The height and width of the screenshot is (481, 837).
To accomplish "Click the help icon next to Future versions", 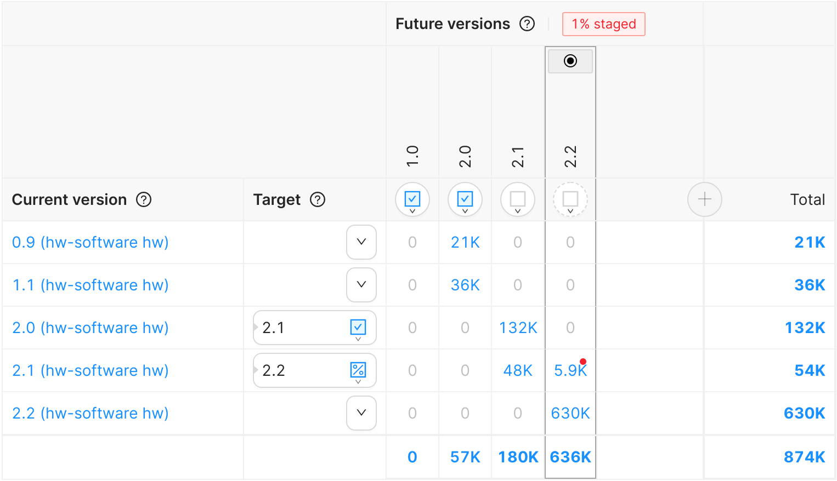I will [x=527, y=24].
